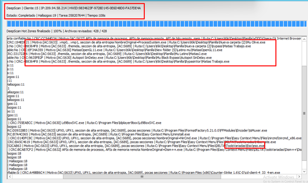Select log line for Nueva carpeta (2)\bypass\Matias Trabajo.exe

coord(129,46)
